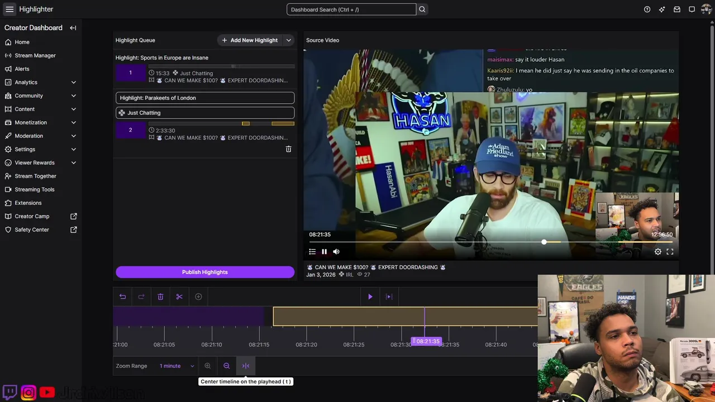
Task: Click the redo timeline button
Action: (141, 296)
